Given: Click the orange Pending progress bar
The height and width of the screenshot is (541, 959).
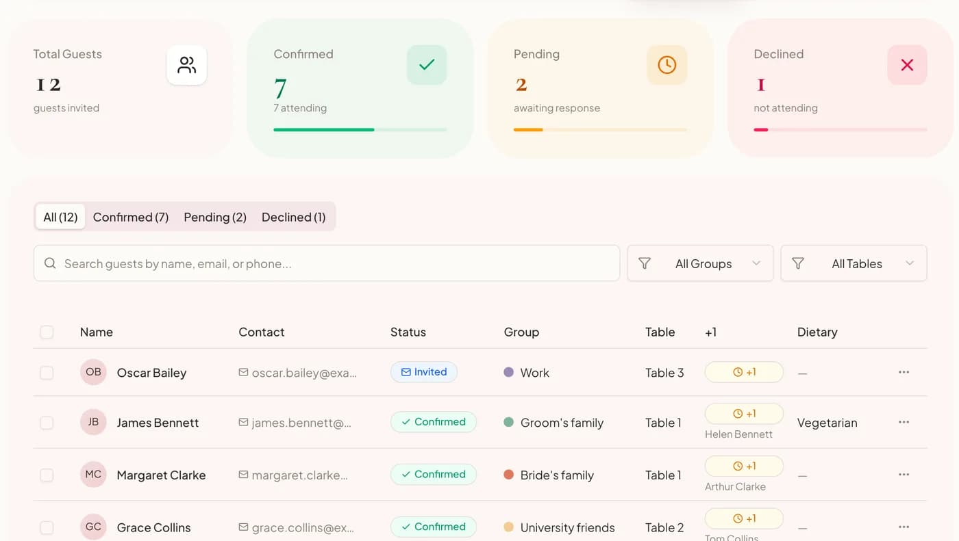Looking at the screenshot, I should coord(600,129).
